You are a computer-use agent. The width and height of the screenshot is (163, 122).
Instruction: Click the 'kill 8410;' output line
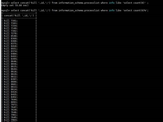point(11,46)
